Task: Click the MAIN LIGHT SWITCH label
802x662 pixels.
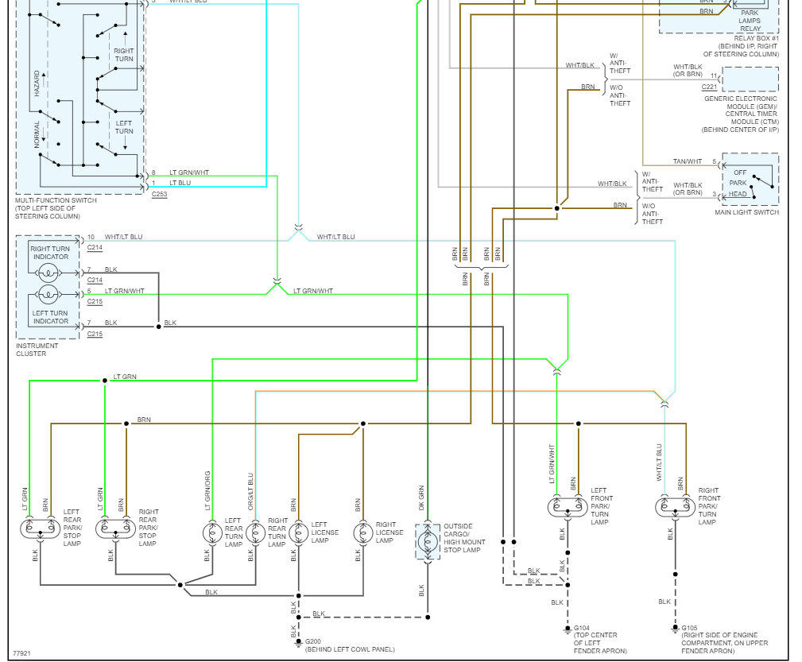Action: pos(747,212)
